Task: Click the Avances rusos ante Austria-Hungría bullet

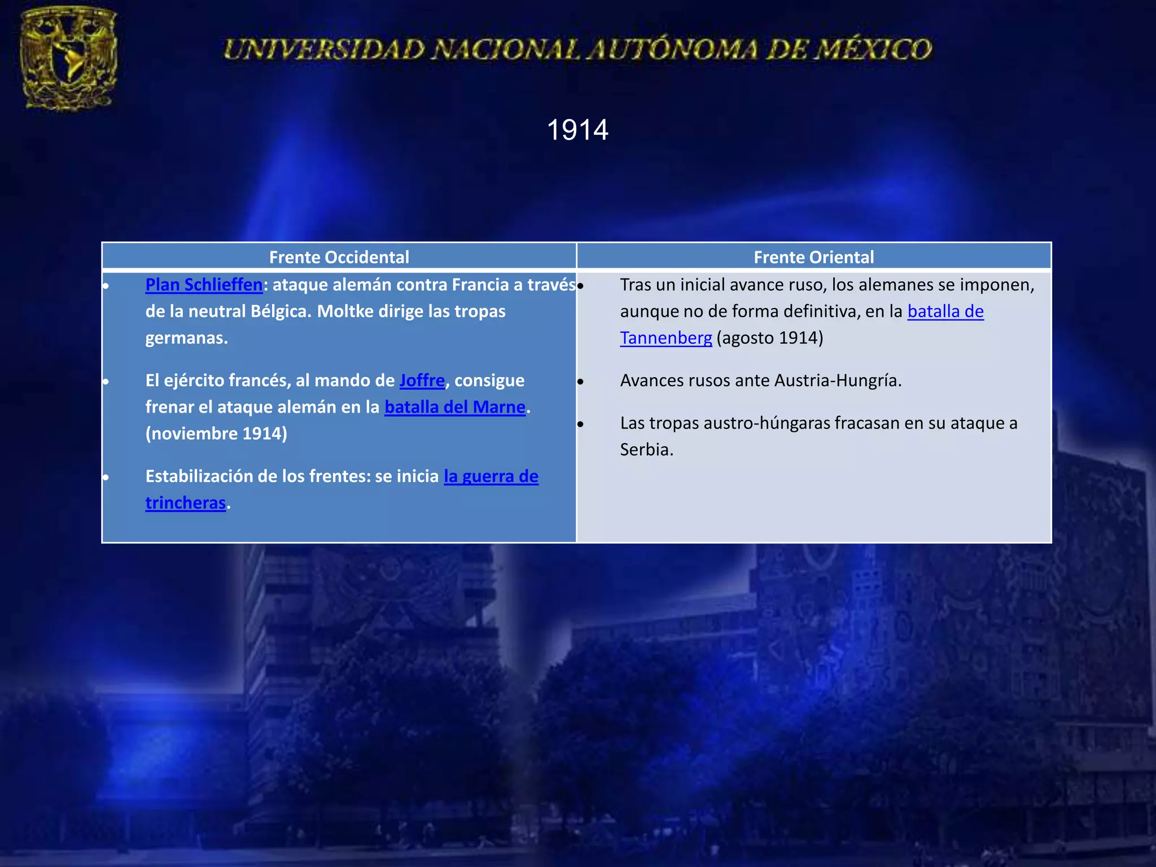Action: point(760,381)
